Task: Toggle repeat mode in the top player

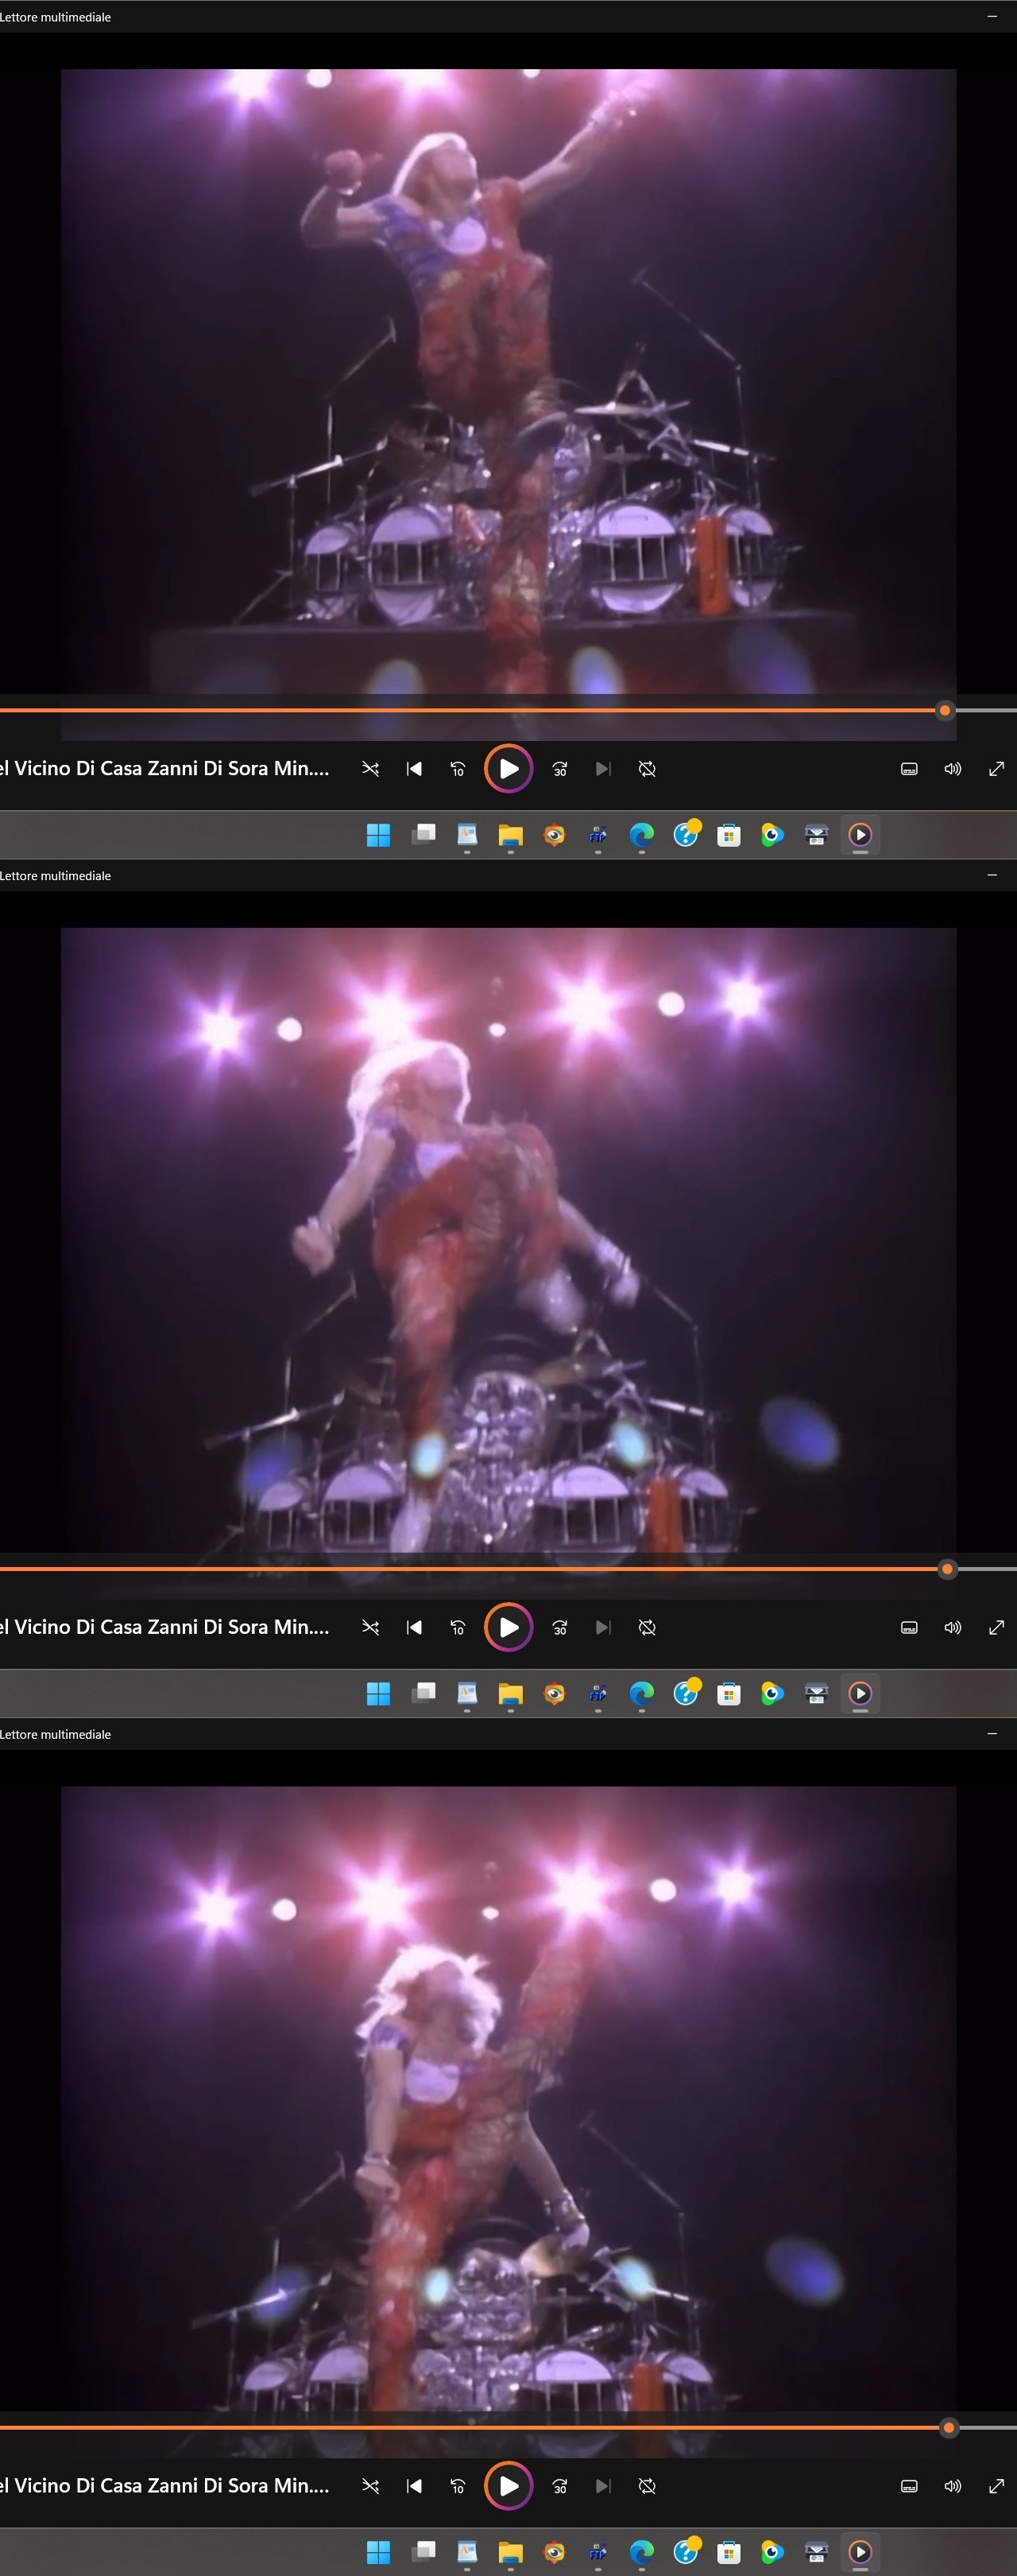Action: (x=648, y=769)
